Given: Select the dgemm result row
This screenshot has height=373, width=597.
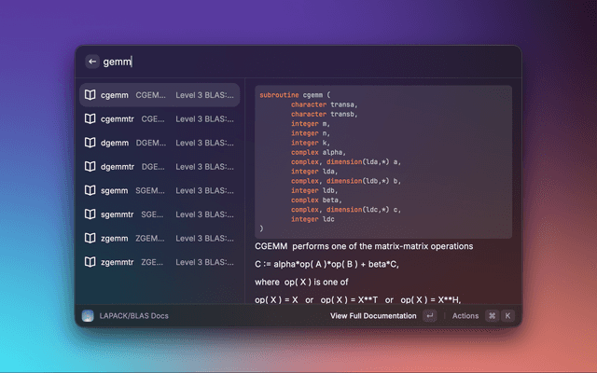Looking at the screenshot, I should click(159, 144).
